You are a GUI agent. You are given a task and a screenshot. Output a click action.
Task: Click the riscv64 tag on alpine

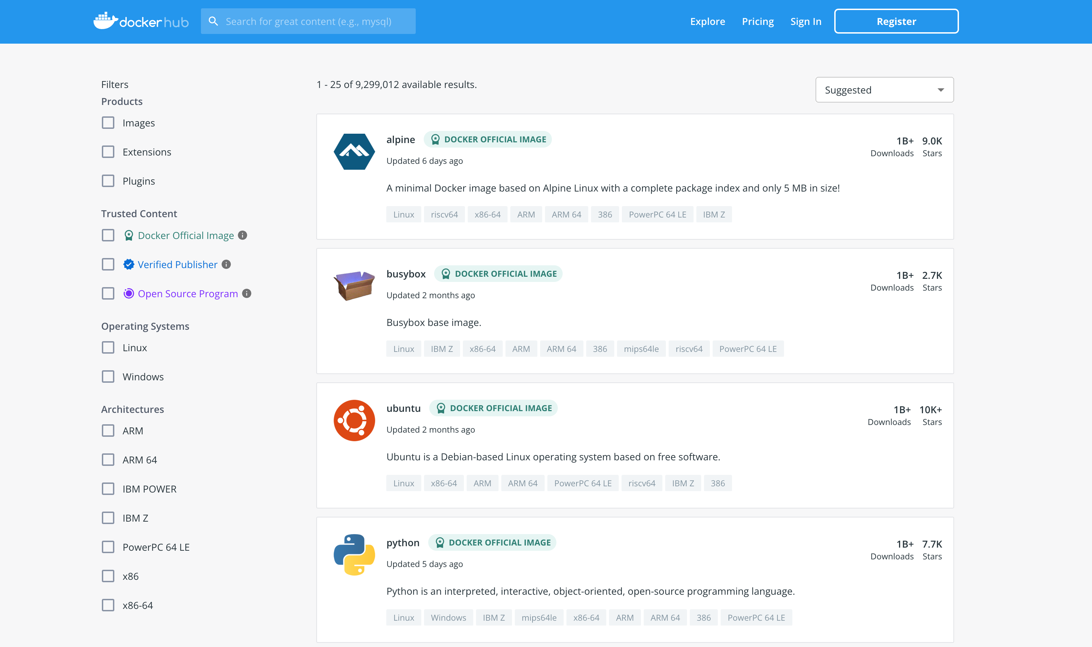(x=444, y=214)
